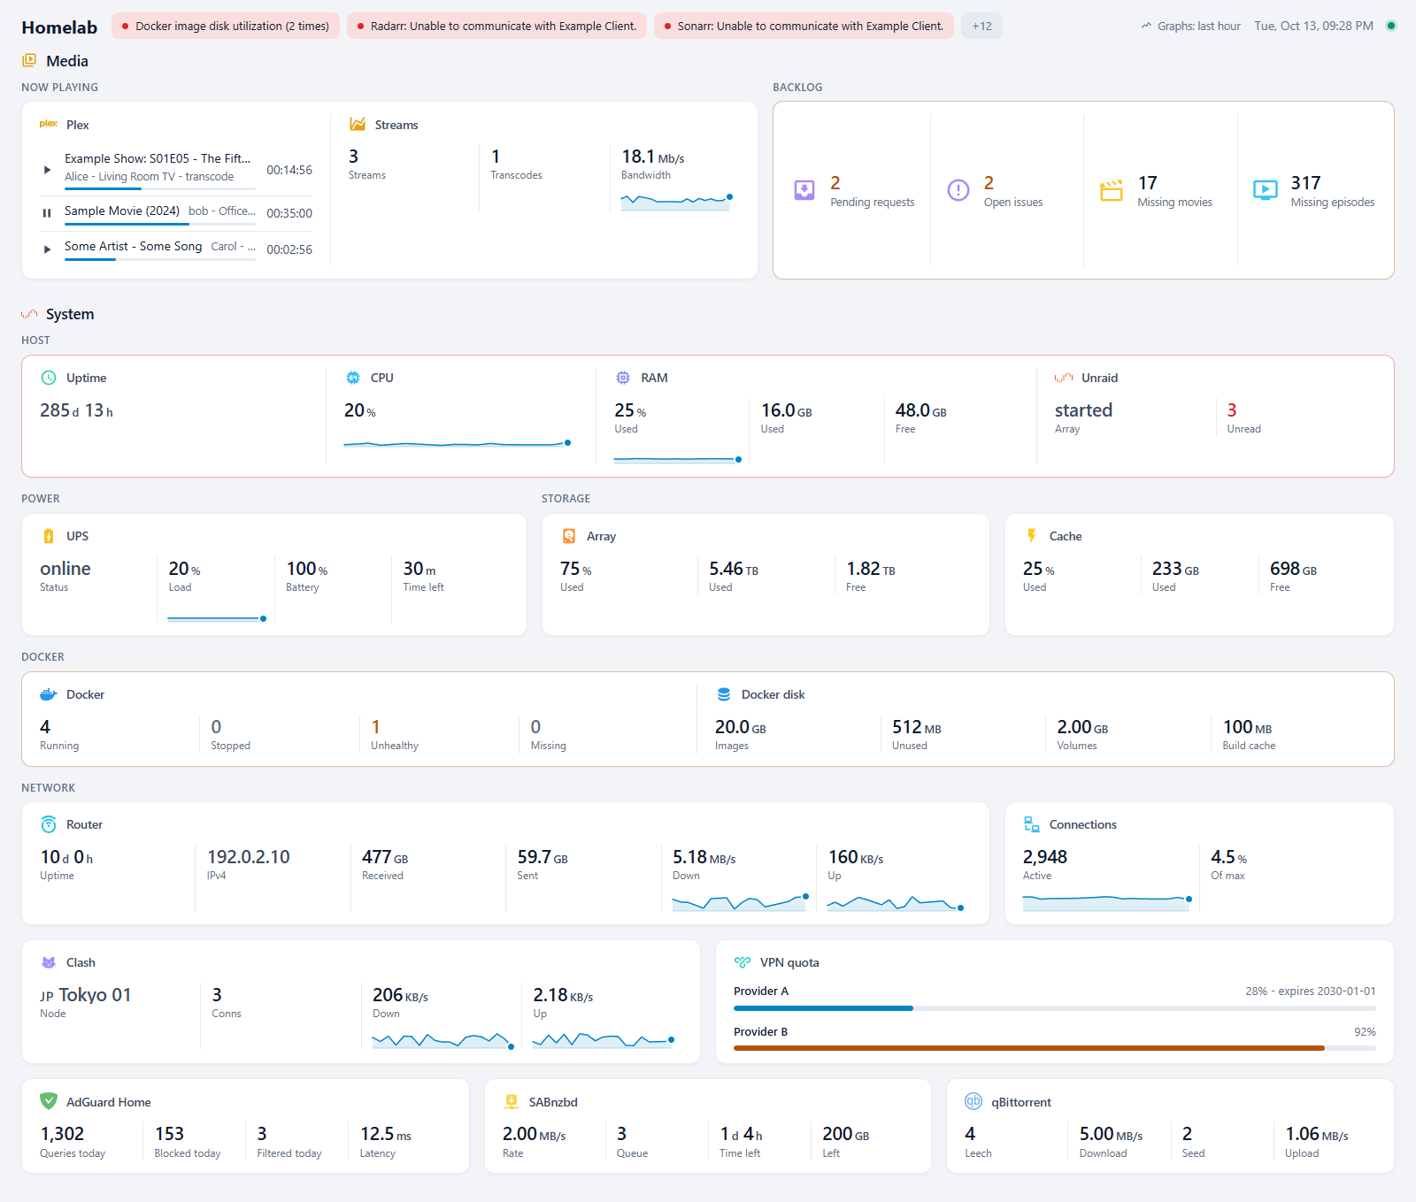This screenshot has height=1202, width=1416.
Task: Expand the +12 more alerts badge
Action: point(981,26)
